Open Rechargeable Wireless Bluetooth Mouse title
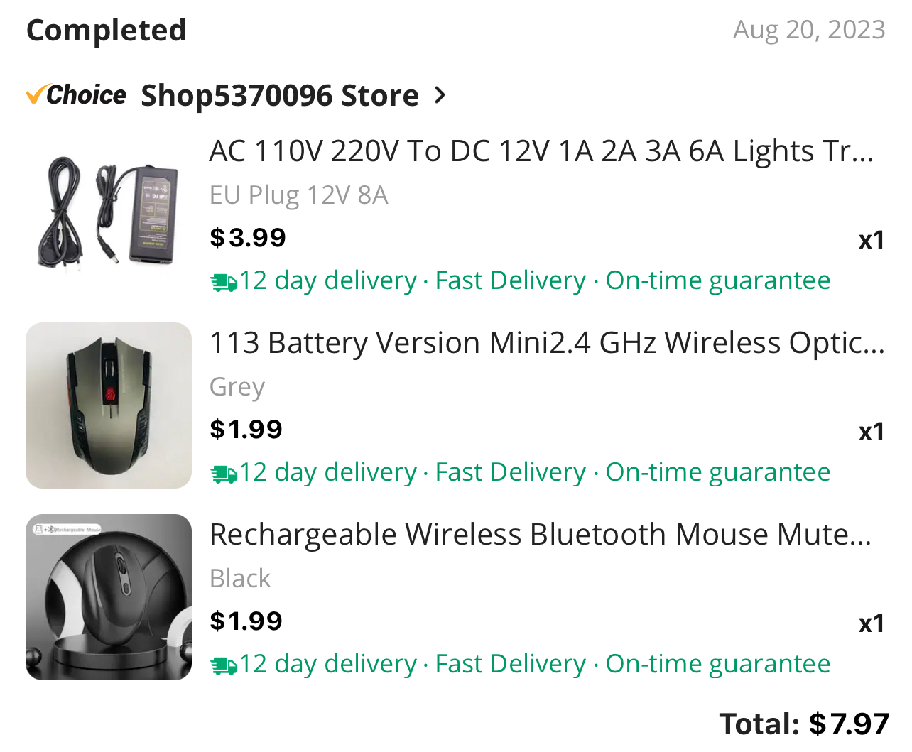Viewport: 912px width, 752px height. pyautogui.click(x=540, y=535)
